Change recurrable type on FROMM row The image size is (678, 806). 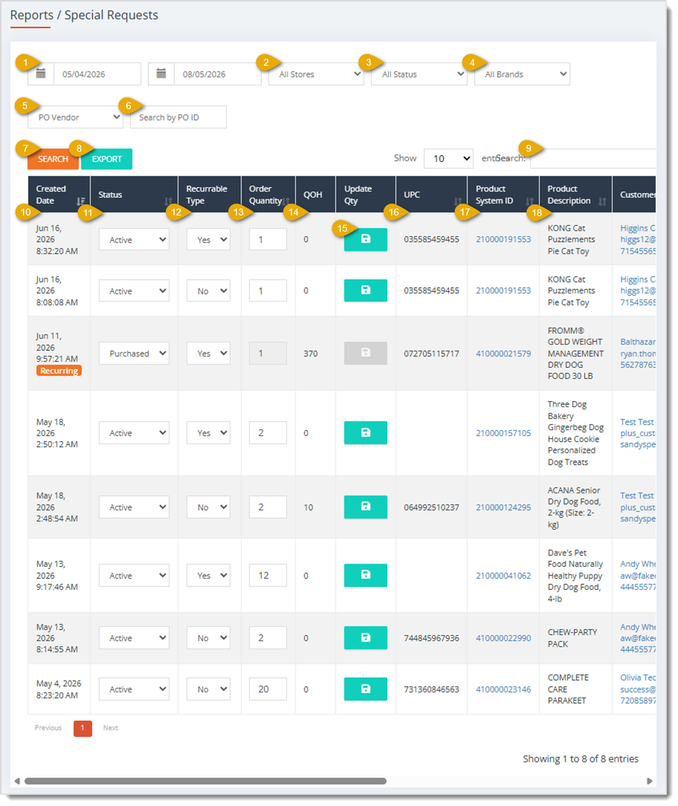pos(208,353)
